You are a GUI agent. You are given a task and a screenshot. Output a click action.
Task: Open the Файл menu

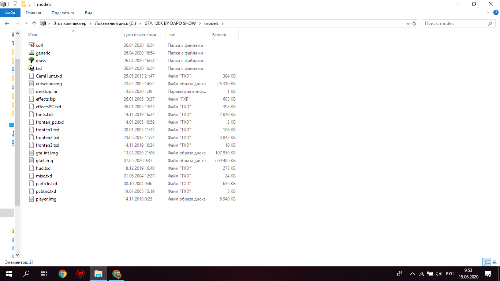point(10,13)
